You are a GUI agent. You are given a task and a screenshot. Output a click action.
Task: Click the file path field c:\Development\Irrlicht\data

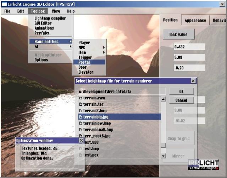pos(122,91)
